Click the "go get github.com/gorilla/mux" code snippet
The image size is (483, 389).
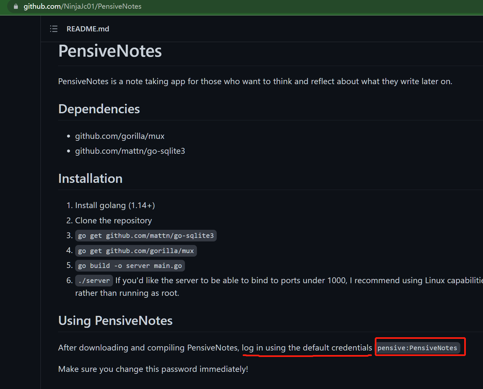tap(136, 251)
